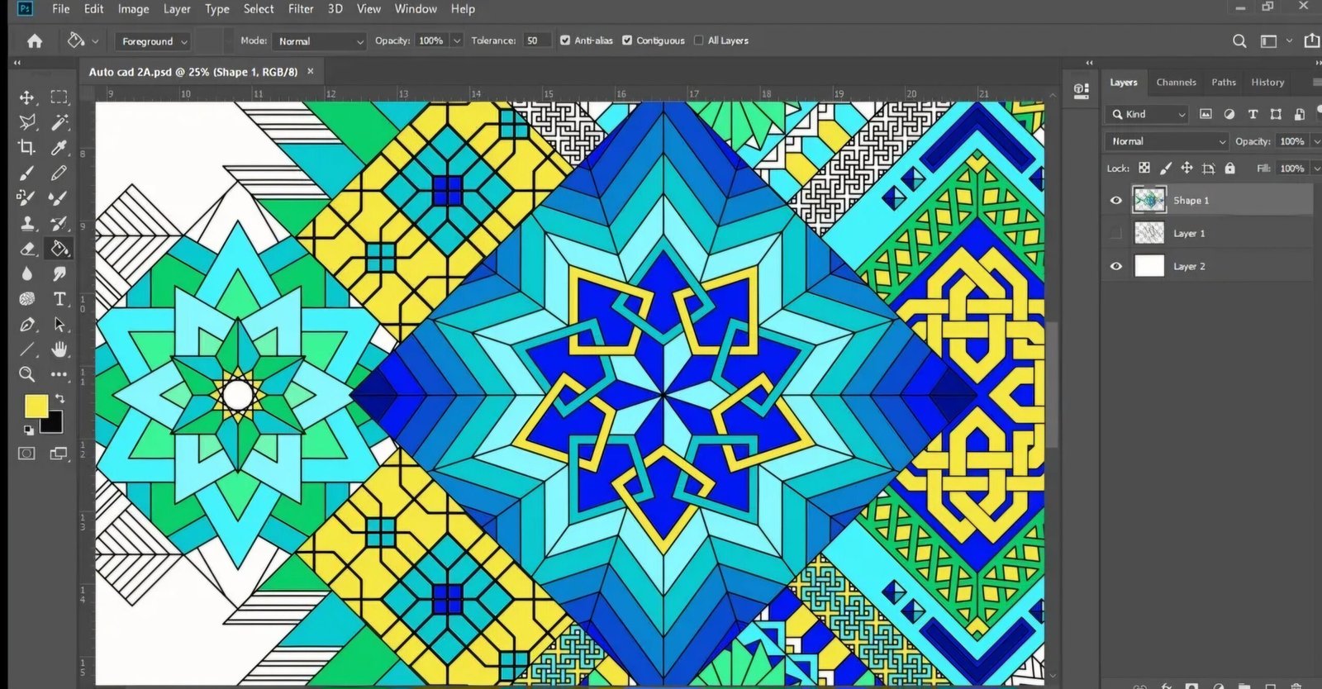The height and width of the screenshot is (689, 1322).
Task: Filter layers by adjustment type
Action: pyautogui.click(x=1229, y=114)
